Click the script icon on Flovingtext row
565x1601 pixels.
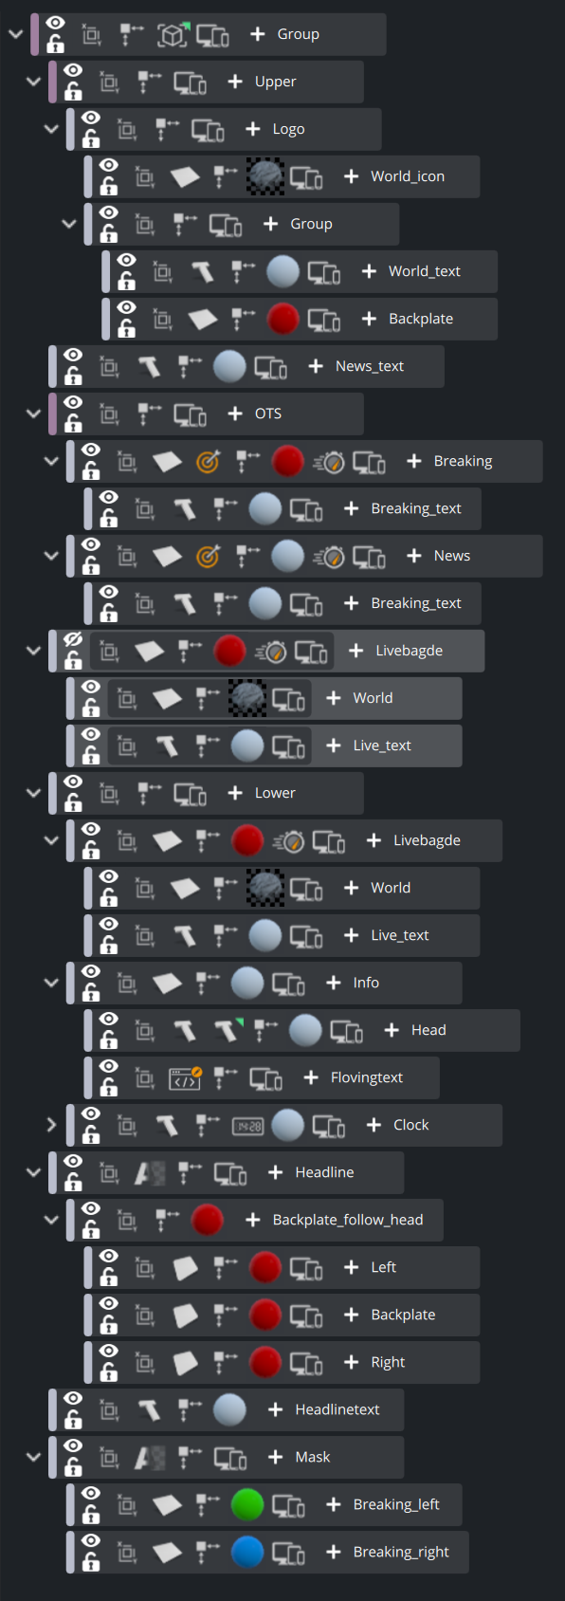click(x=185, y=1078)
